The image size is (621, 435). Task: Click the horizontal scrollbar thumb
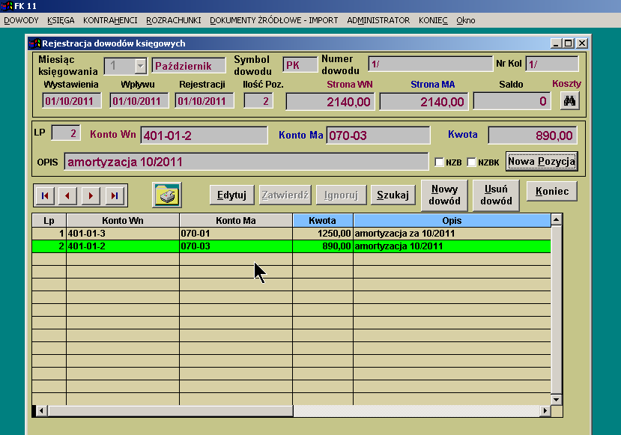click(x=170, y=411)
